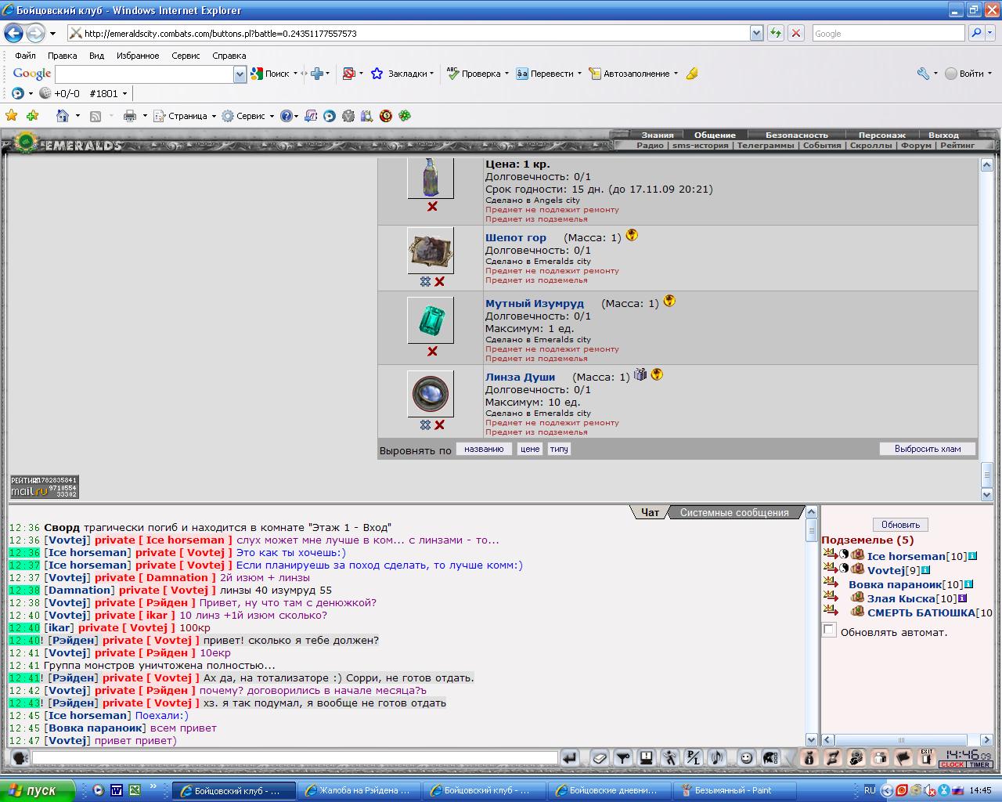
Task: Open the info icon next to Ice horseman[10]
Action: point(972,556)
